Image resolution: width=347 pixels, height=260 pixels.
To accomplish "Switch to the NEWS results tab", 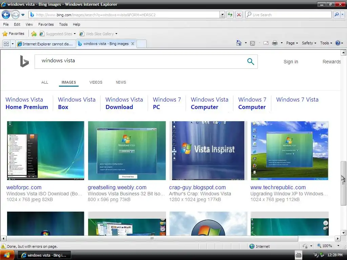I will [x=121, y=82].
